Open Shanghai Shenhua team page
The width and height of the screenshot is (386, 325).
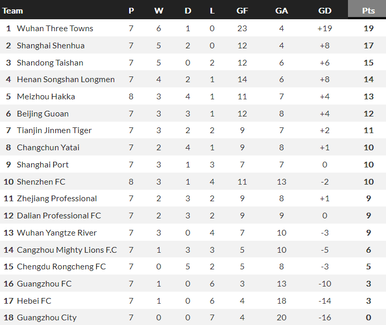[x=51, y=45]
